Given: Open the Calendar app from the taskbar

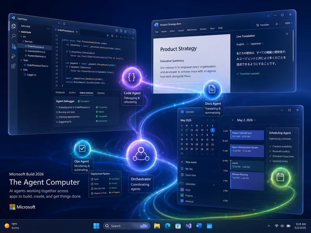Looking at the screenshot, I should (x=210, y=226).
